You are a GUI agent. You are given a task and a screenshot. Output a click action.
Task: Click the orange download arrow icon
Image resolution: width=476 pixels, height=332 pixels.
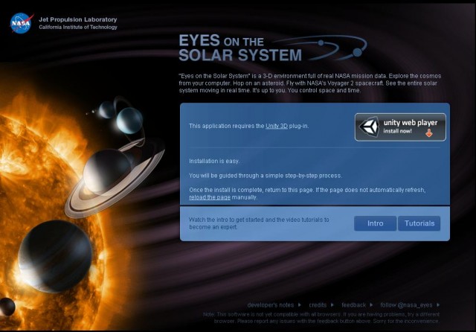428,133
